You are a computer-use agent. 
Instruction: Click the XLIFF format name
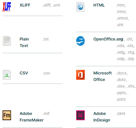25,5
